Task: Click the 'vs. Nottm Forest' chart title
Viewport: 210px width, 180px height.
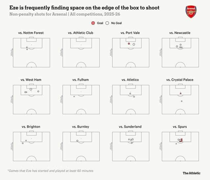Action: click(31, 33)
